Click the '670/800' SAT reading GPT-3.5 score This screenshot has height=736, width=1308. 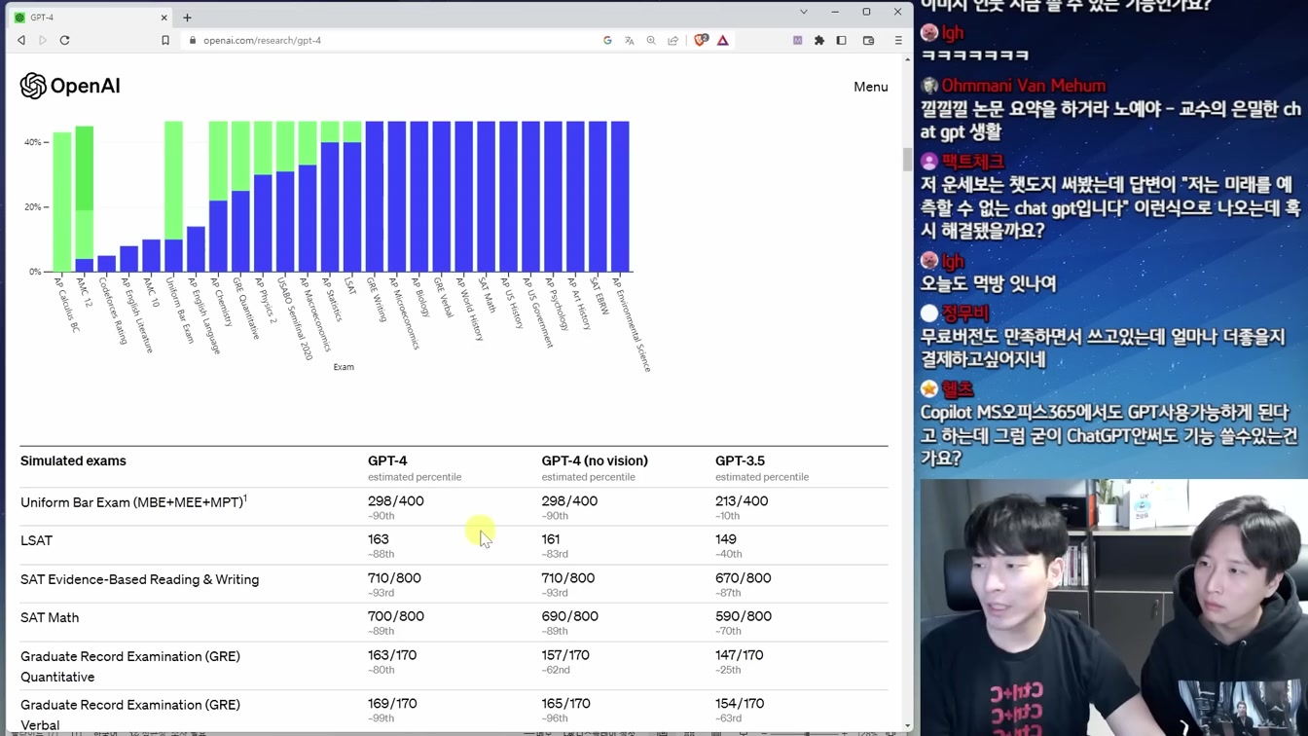pos(744,578)
